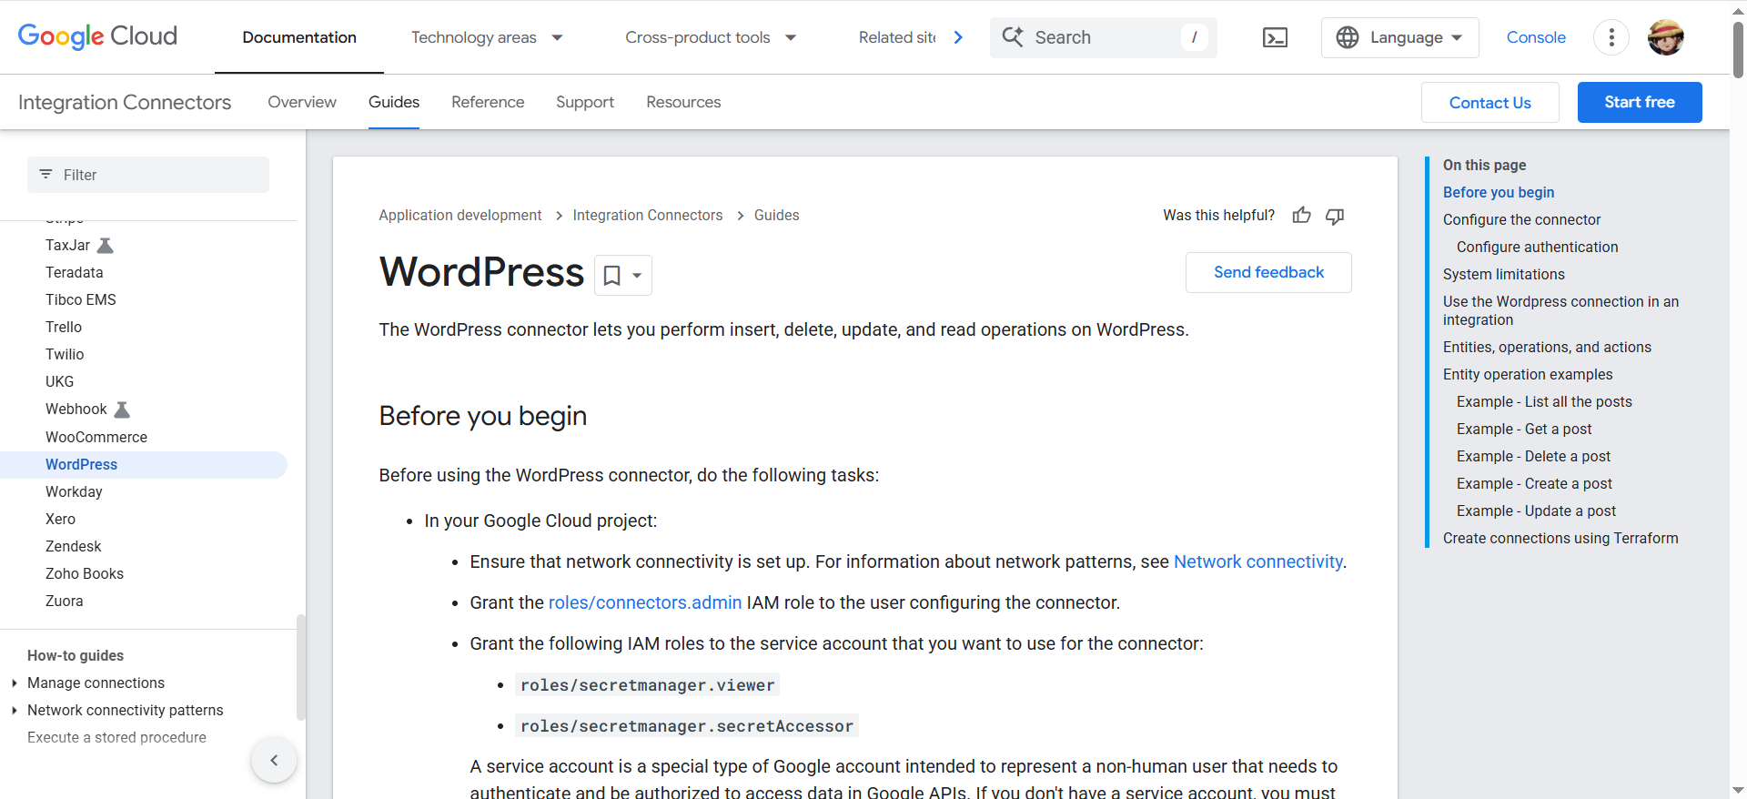Screen dimensions: 1747x799
Task: Expand the Cross-product tools dropdown
Action: click(x=791, y=37)
